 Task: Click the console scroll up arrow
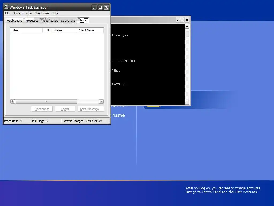tap(187, 27)
